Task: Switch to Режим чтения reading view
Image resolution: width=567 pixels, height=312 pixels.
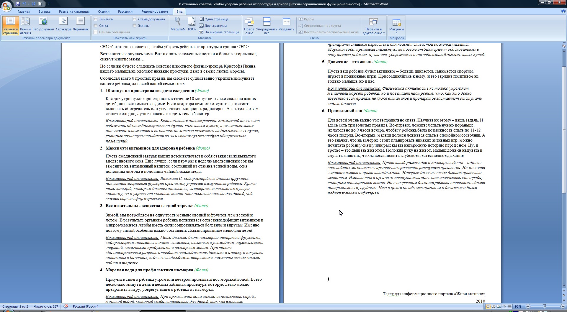Action: coord(25,26)
